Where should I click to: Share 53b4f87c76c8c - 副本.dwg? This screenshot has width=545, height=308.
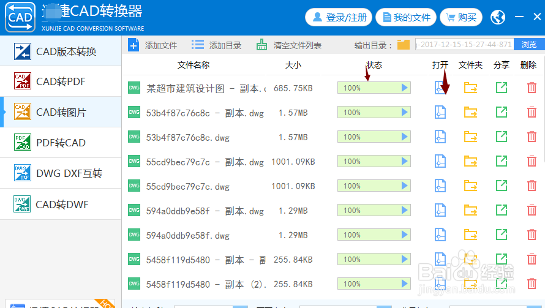pos(501,112)
